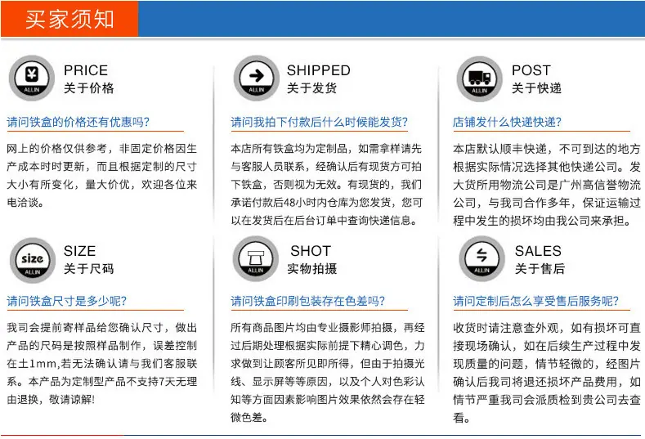Screen dimensions: 645x439
Task: Click the SHOT photo table icon
Action: (x=255, y=259)
